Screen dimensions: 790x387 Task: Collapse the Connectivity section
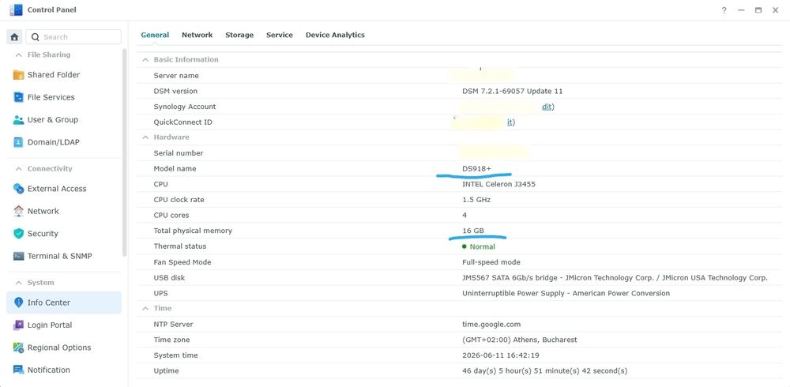pos(19,169)
